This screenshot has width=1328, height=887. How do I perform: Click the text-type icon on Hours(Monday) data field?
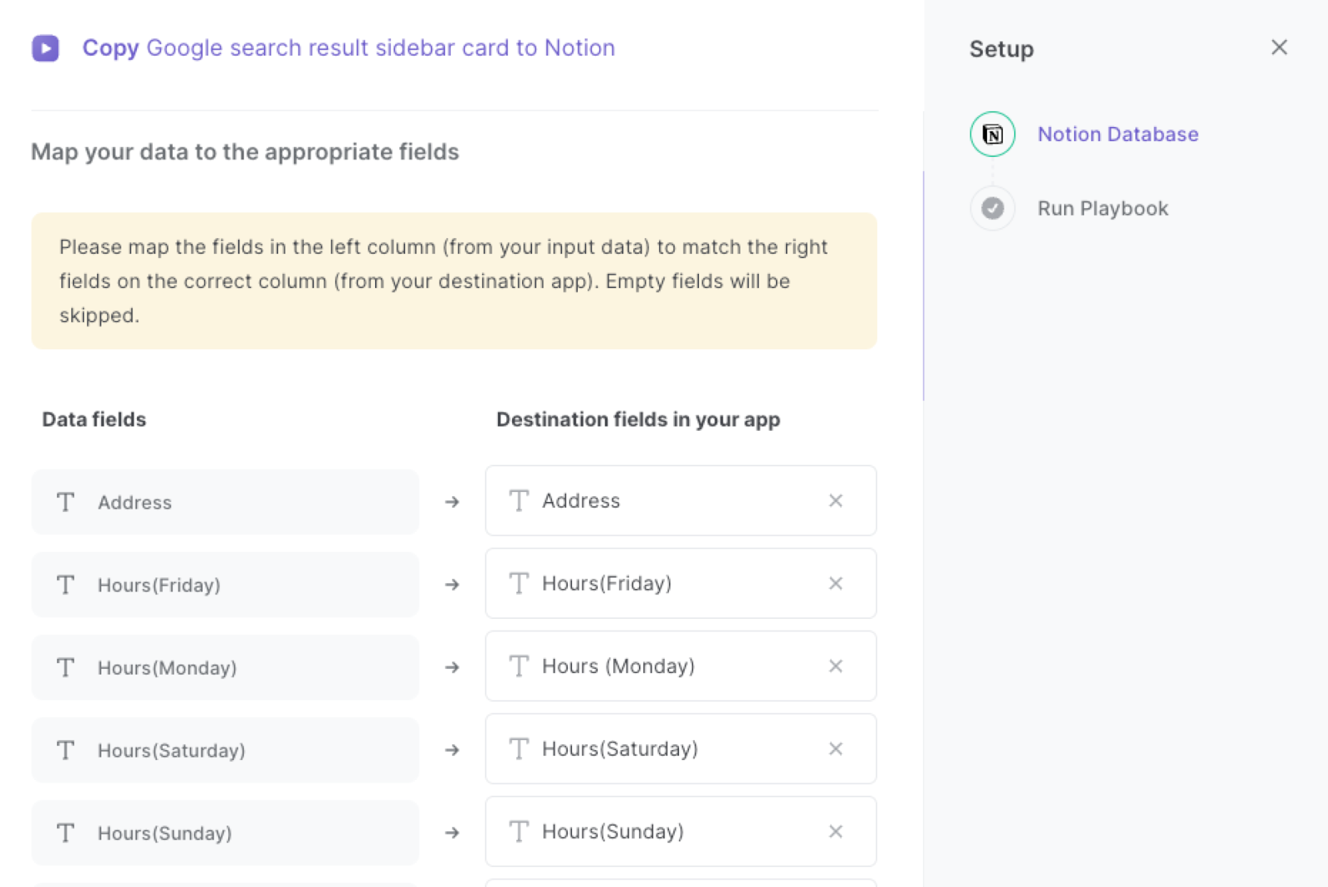click(66, 667)
